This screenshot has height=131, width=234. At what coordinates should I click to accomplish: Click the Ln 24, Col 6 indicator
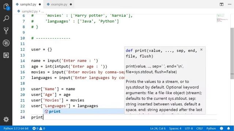pyautogui.click(x=158, y=128)
